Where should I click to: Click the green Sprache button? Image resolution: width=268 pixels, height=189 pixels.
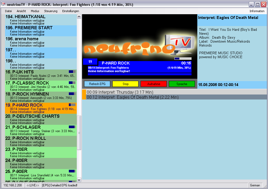pyautogui.click(x=182, y=84)
